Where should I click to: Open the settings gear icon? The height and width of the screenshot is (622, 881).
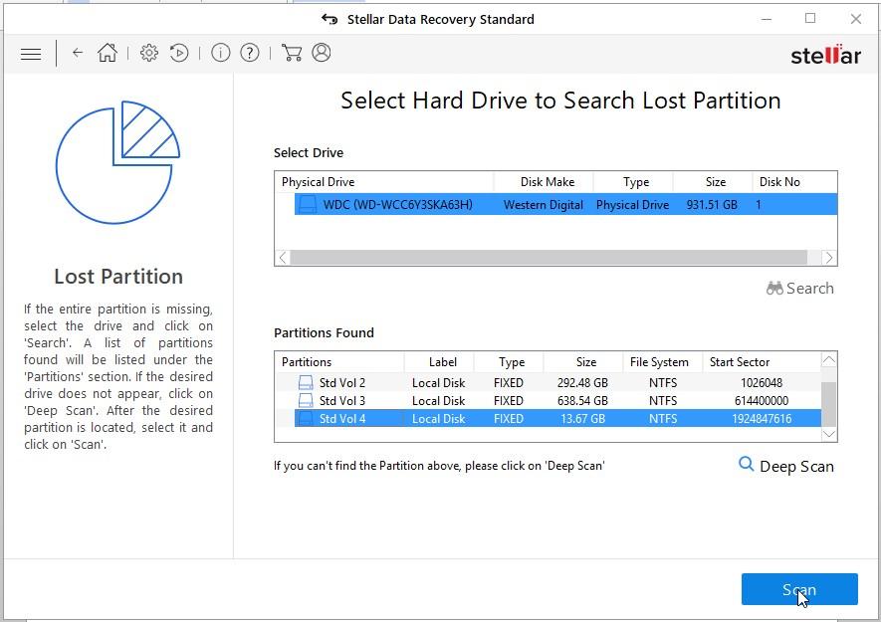tap(149, 53)
